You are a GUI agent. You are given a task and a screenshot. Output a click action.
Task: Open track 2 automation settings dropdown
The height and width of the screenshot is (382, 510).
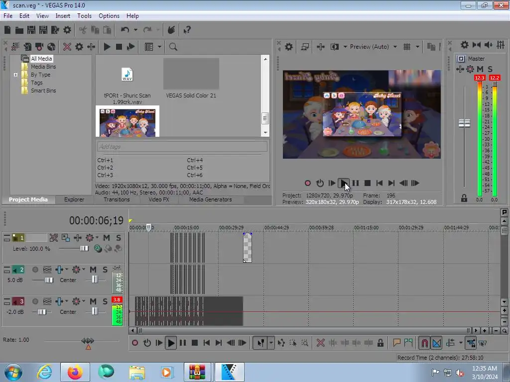point(84,270)
